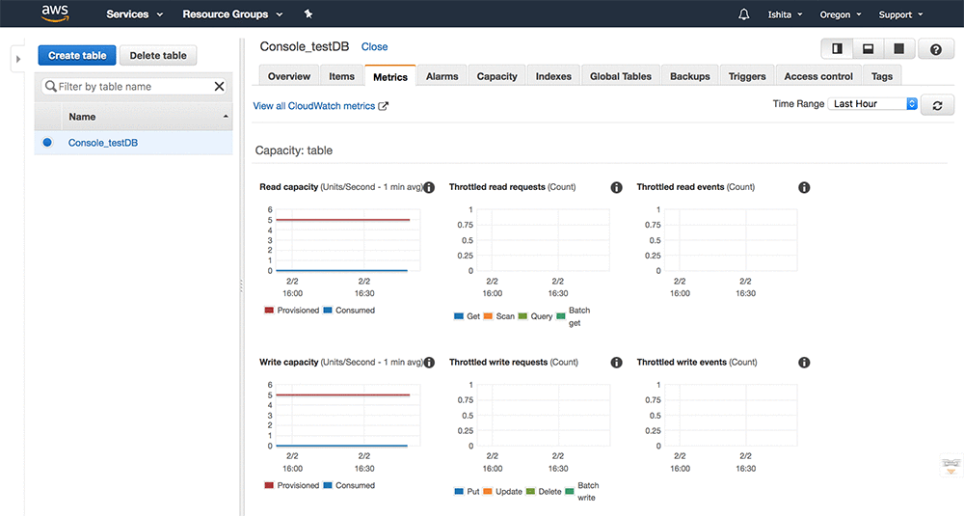The image size is (964, 516).
Task: Open the help question mark icon
Action: coord(935,49)
